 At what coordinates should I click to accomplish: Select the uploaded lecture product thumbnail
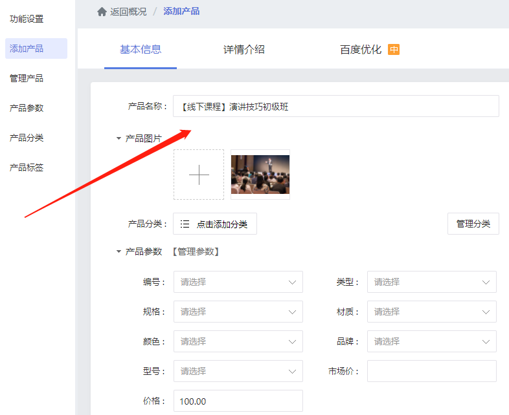tap(260, 175)
